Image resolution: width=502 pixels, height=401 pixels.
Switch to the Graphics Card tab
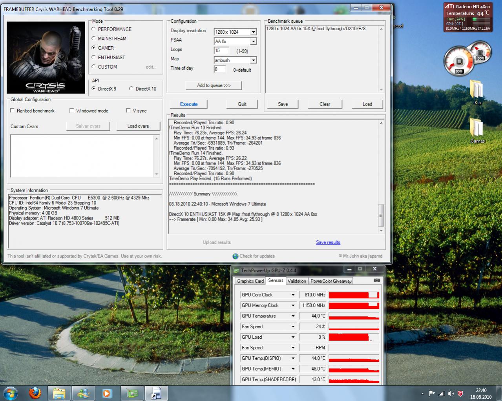click(x=250, y=281)
